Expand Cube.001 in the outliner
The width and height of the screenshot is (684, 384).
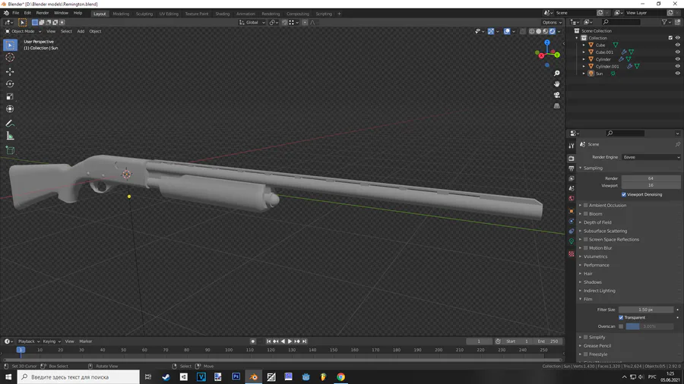pos(584,52)
